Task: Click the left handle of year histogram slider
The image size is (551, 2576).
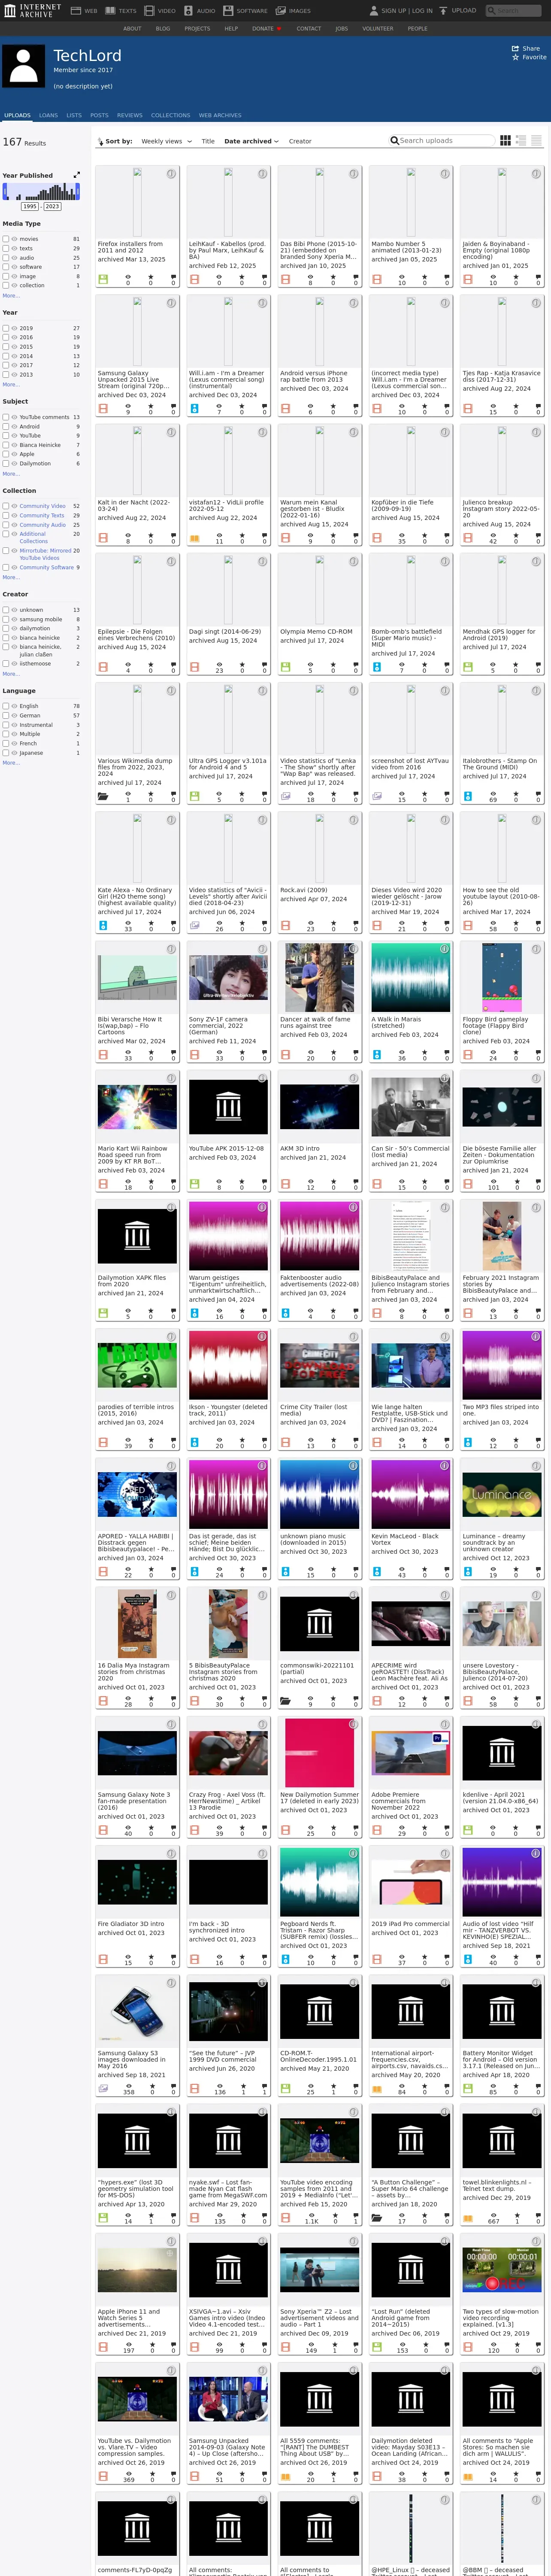Action: click(5, 192)
